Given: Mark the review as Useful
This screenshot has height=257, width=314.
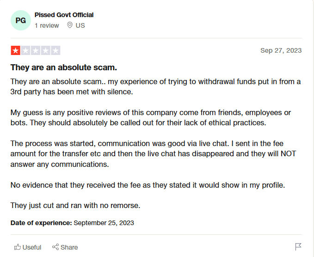Looking at the screenshot, I should pos(28,247).
